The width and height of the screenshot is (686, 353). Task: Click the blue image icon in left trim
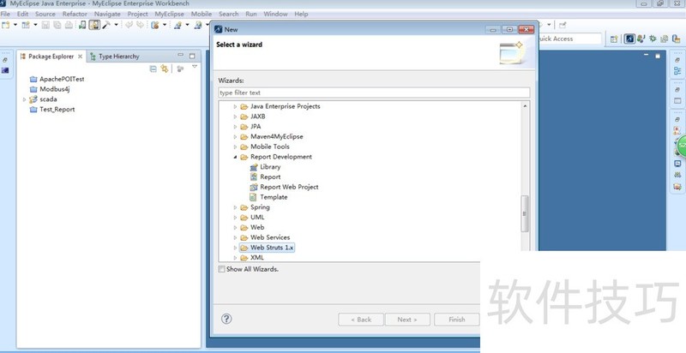tap(5, 70)
